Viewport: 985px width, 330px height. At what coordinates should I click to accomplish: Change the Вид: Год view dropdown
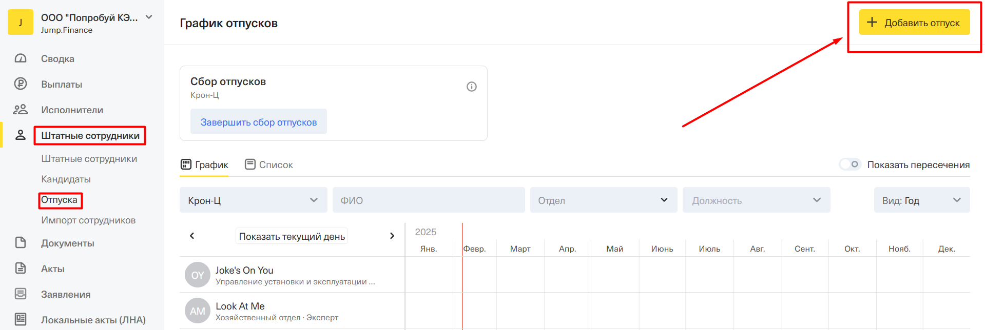pos(921,200)
